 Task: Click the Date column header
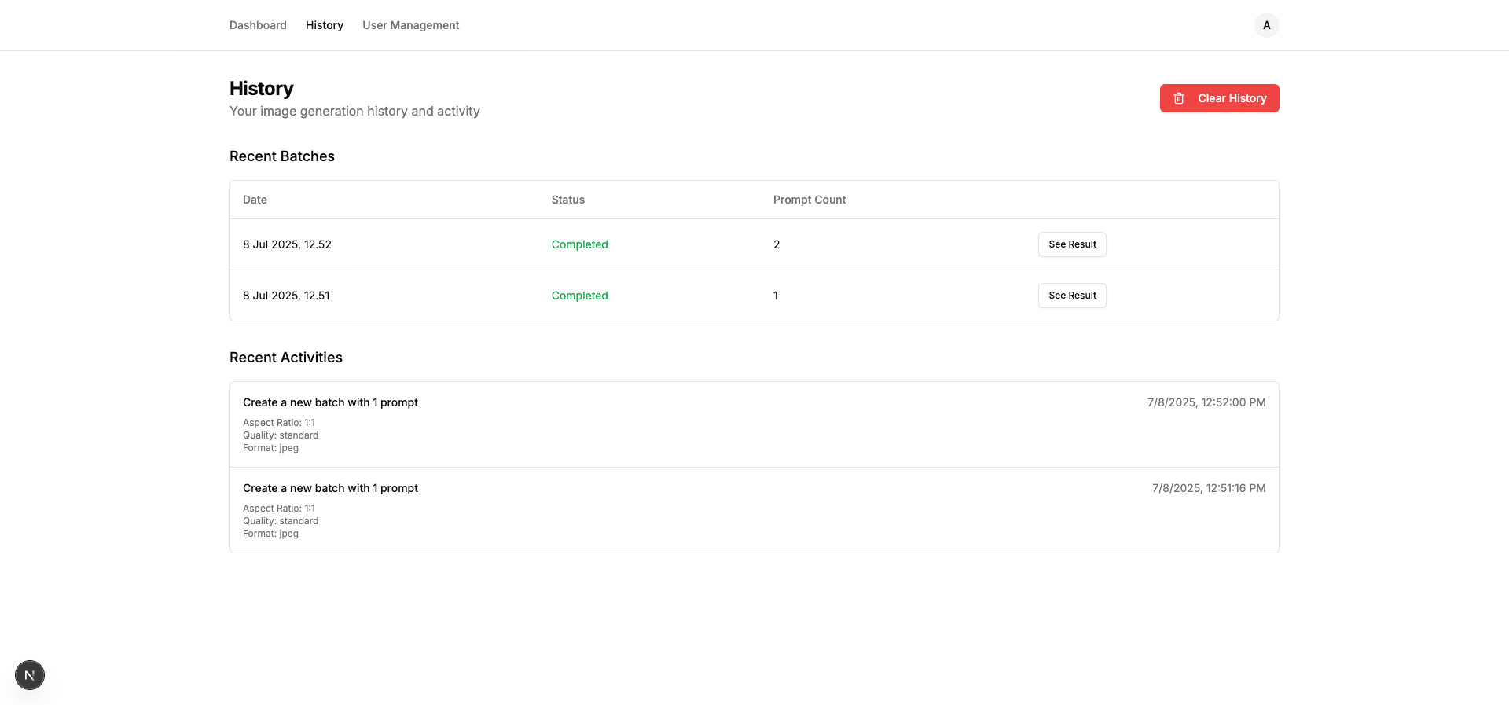pos(255,200)
